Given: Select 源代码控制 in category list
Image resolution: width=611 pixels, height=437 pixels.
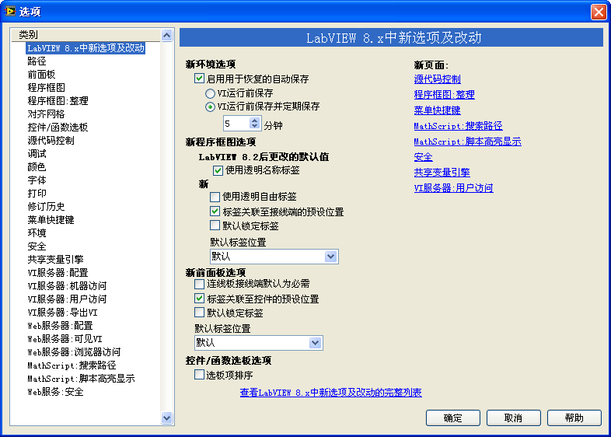Looking at the screenshot, I should [51, 141].
